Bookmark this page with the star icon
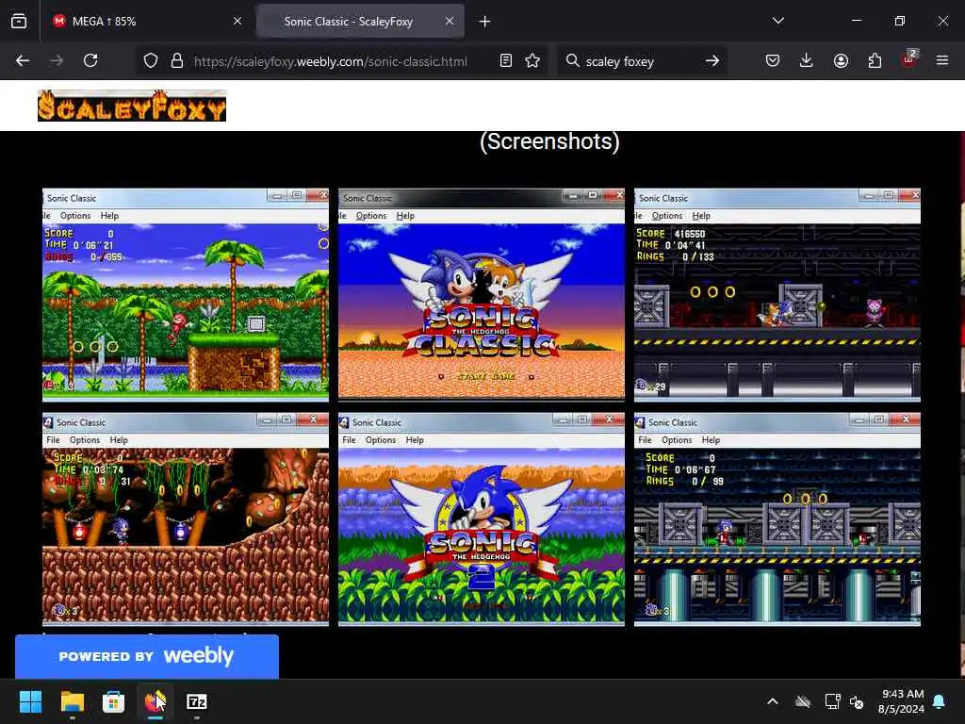 tap(533, 60)
